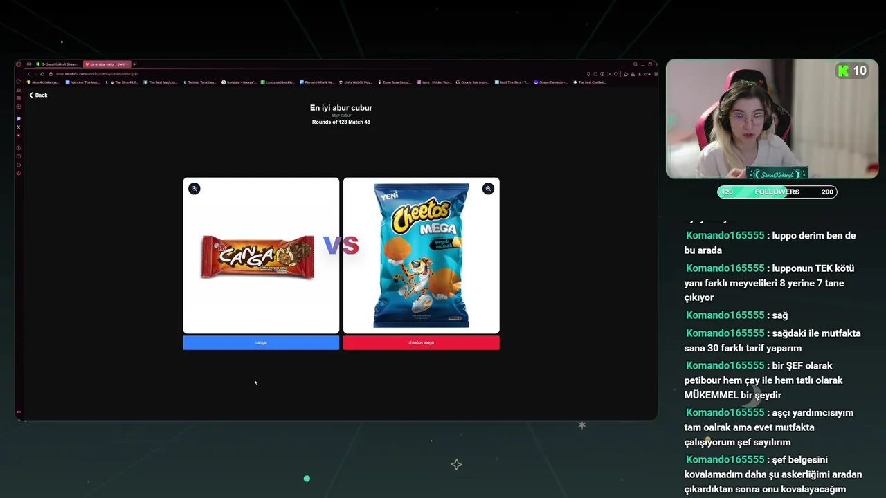Screen dimensions: 886x498
Task: Click the padlock site info icon
Action: pos(51,74)
